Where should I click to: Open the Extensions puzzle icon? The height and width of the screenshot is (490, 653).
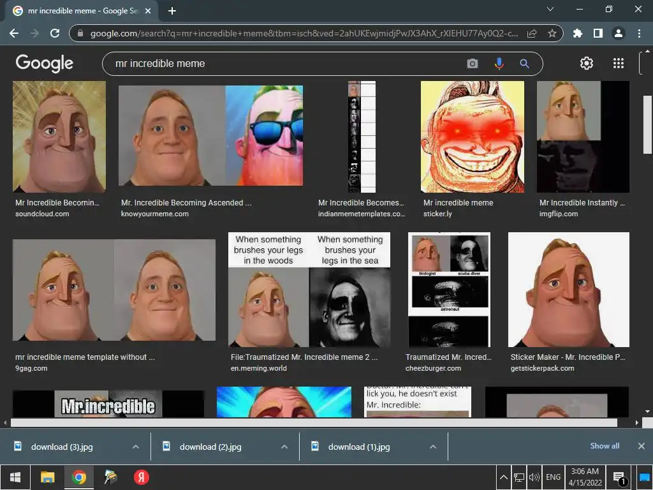point(578,33)
